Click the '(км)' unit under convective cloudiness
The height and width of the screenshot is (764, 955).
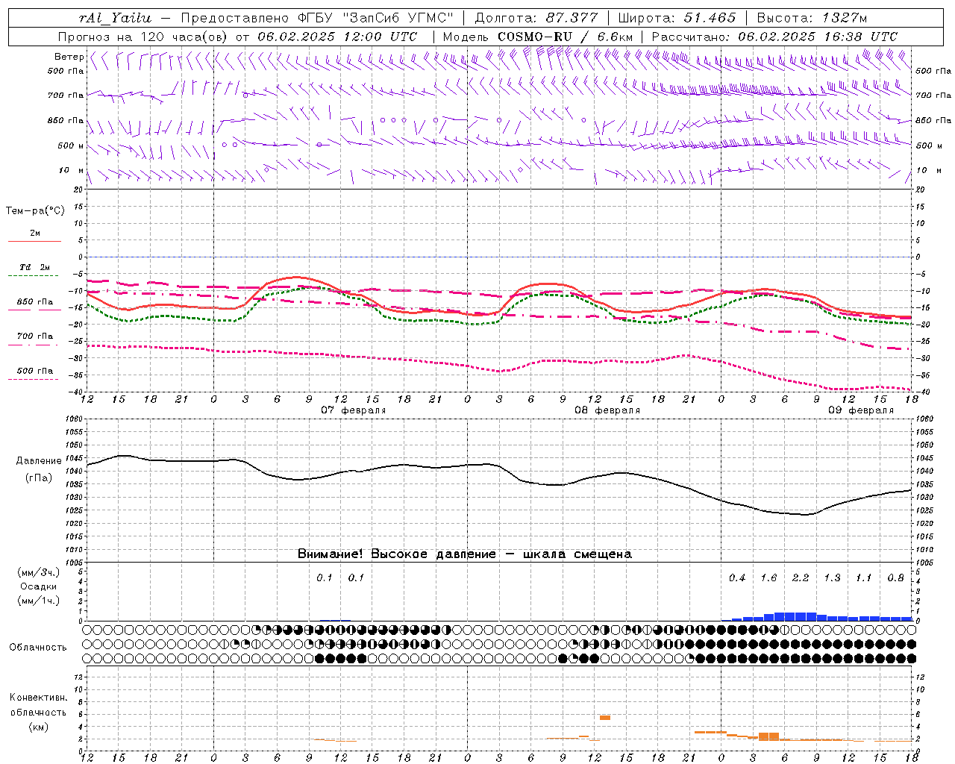(x=38, y=727)
